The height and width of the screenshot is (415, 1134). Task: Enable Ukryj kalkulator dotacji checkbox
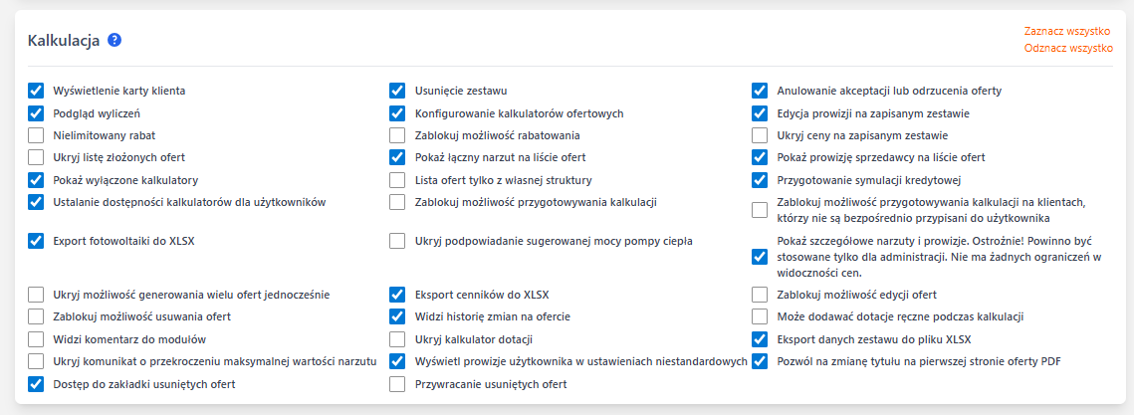click(x=397, y=339)
